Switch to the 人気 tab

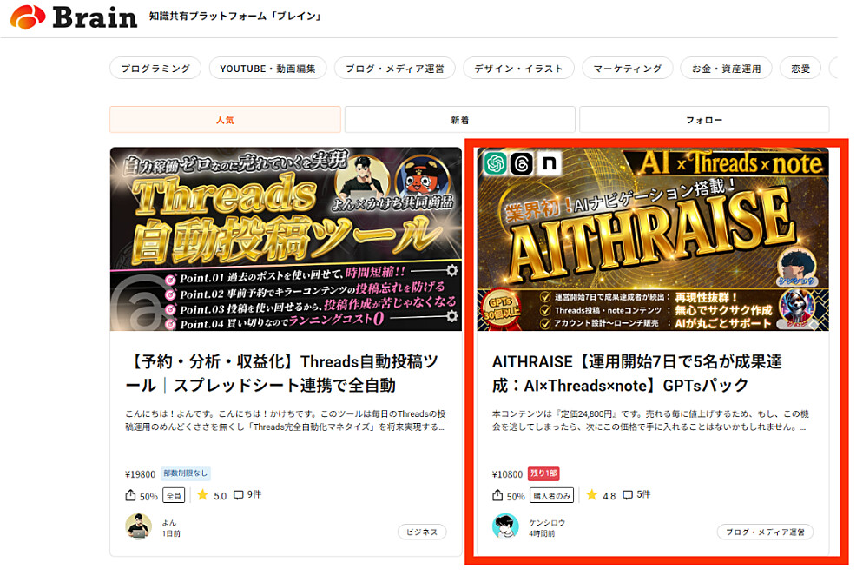[x=225, y=120]
